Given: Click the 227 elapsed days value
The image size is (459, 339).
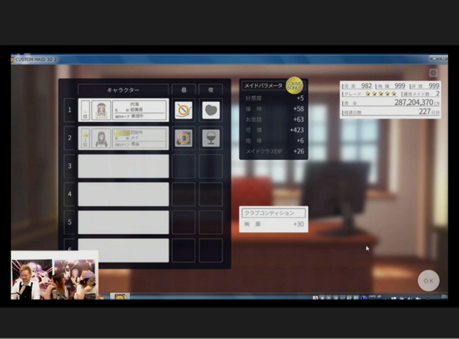Looking at the screenshot, I should 424,111.
